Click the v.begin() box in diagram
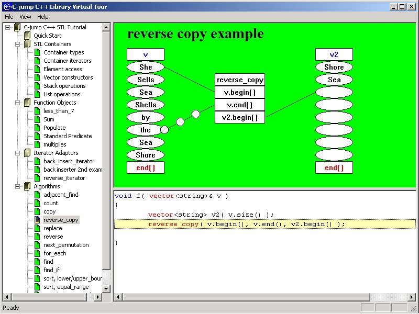 click(240, 93)
